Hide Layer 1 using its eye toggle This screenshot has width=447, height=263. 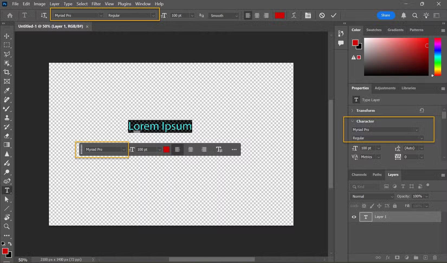pyautogui.click(x=354, y=217)
